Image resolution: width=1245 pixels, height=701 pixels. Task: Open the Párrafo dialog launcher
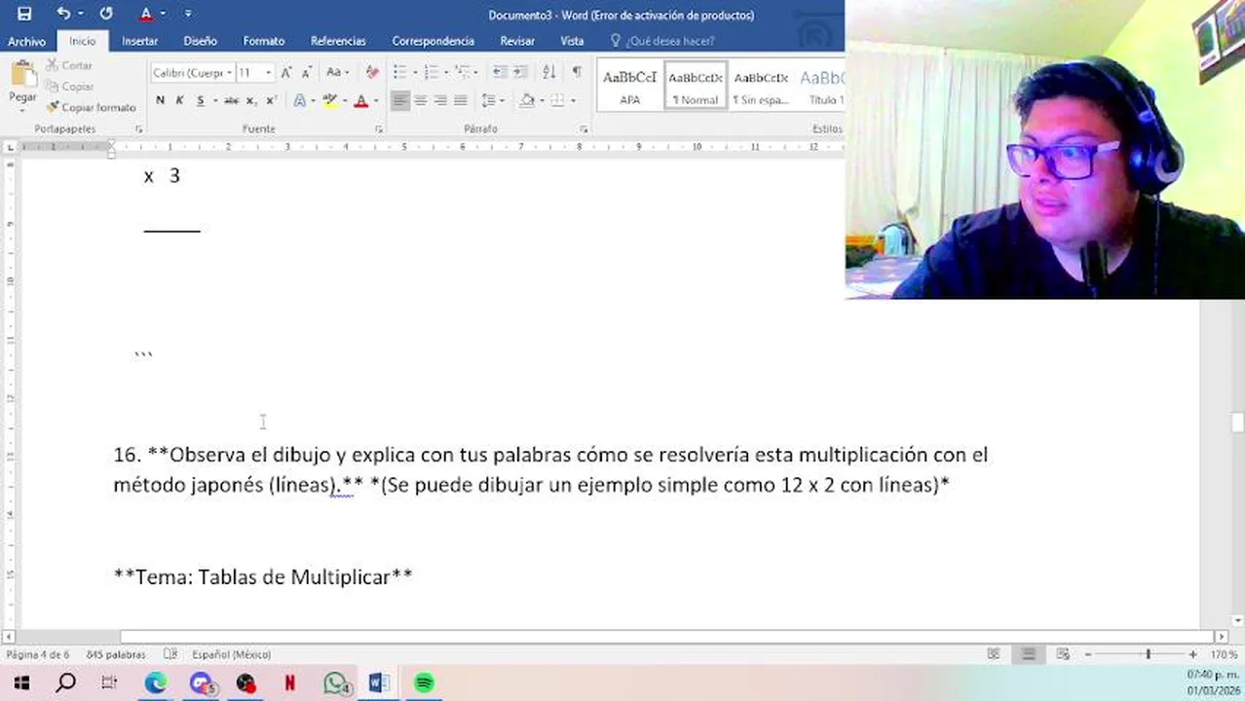click(584, 129)
